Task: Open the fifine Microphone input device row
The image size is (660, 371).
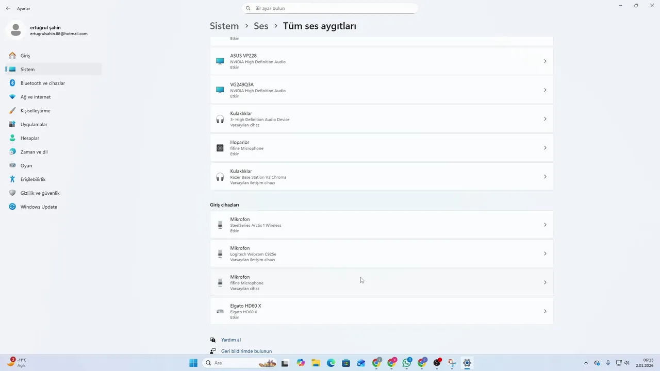Action: 382,282
